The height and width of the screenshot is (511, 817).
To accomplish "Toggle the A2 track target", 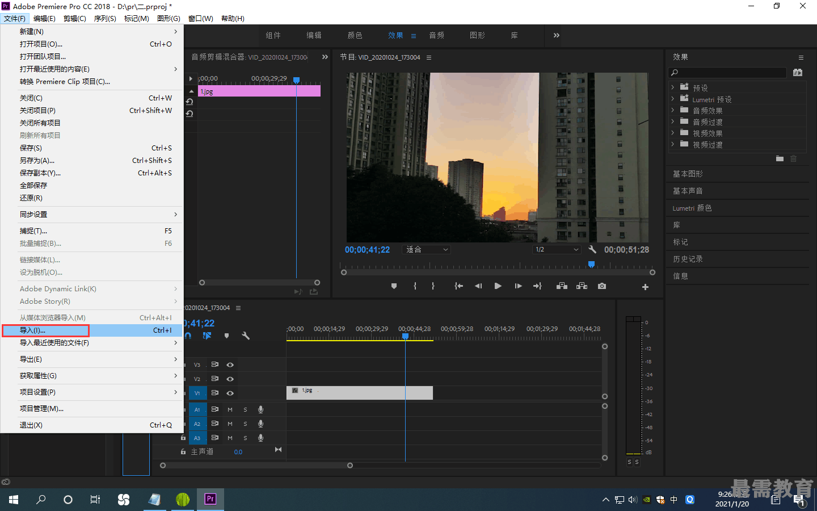I will pos(197,424).
